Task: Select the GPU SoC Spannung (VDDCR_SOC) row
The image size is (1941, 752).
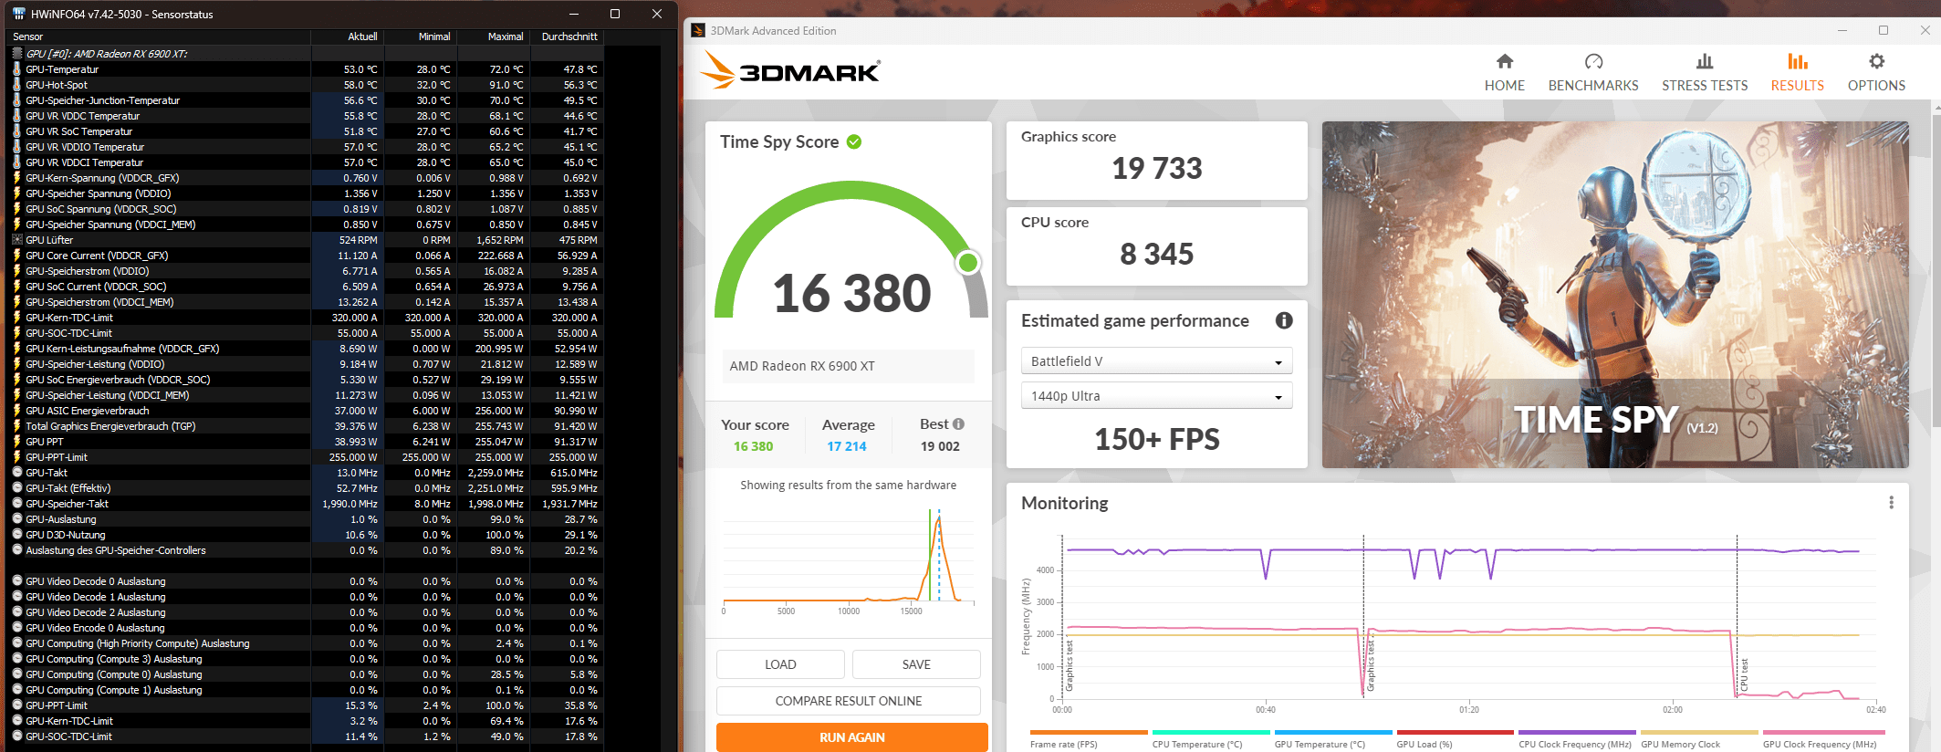Action: tap(306, 209)
